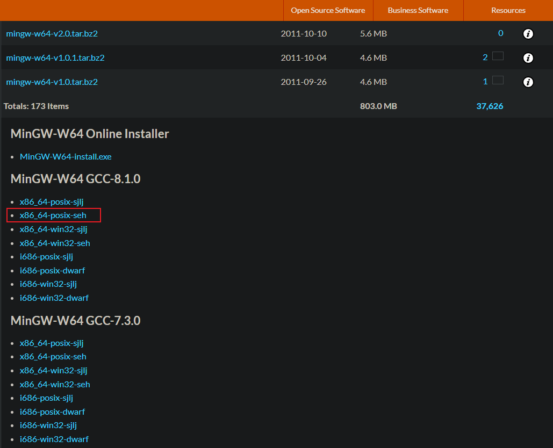553x448 pixels.
Task: Click download count 1 for mingw-w64-v1.0
Action: [x=485, y=82]
